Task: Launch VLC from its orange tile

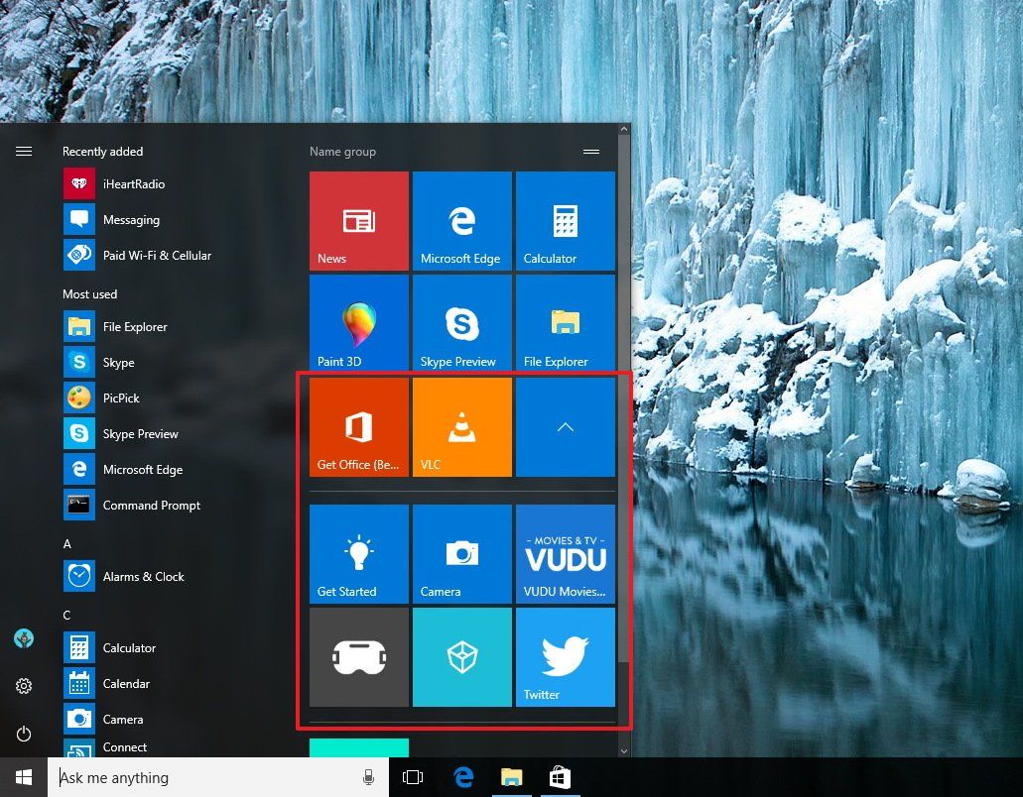Action: point(461,426)
